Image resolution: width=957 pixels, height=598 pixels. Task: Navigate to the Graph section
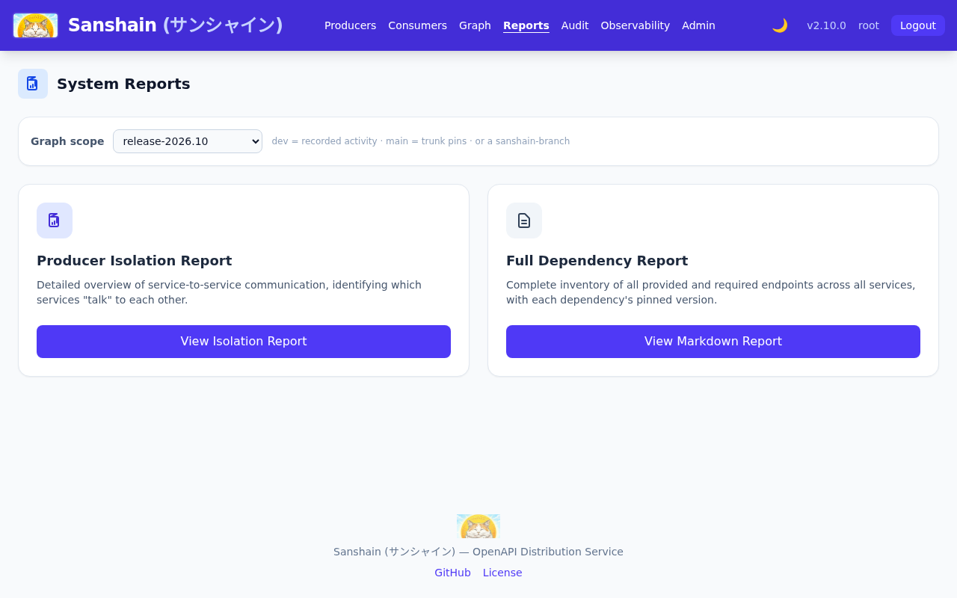click(475, 25)
